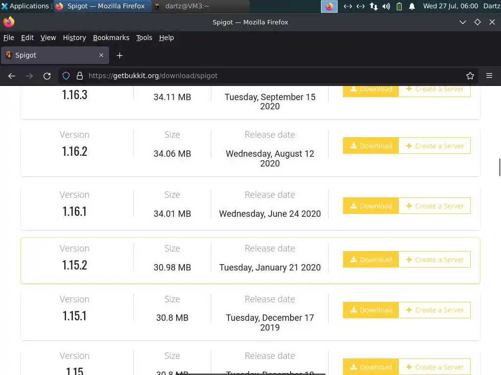The width and height of the screenshot is (501, 375).
Task: Go back to the previous page
Action: pyautogui.click(x=12, y=76)
